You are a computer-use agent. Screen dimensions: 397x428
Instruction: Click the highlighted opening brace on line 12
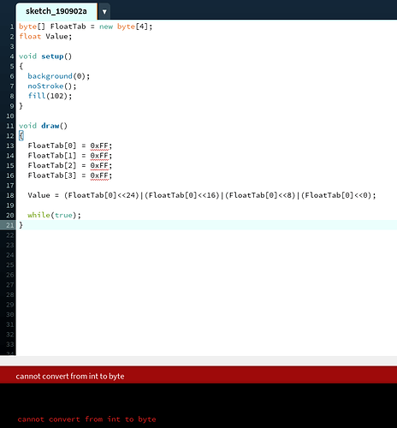point(21,136)
